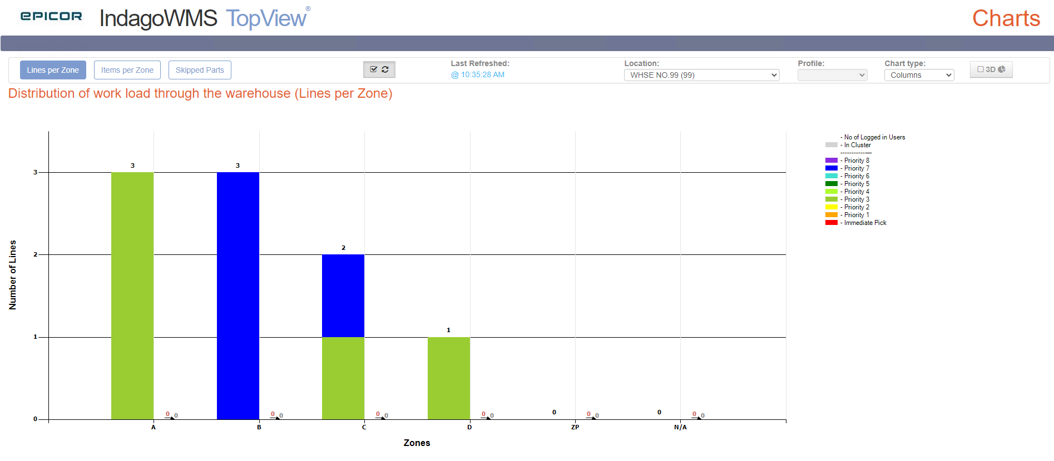
Task: Switch to Items per Zone chart
Action: (127, 70)
